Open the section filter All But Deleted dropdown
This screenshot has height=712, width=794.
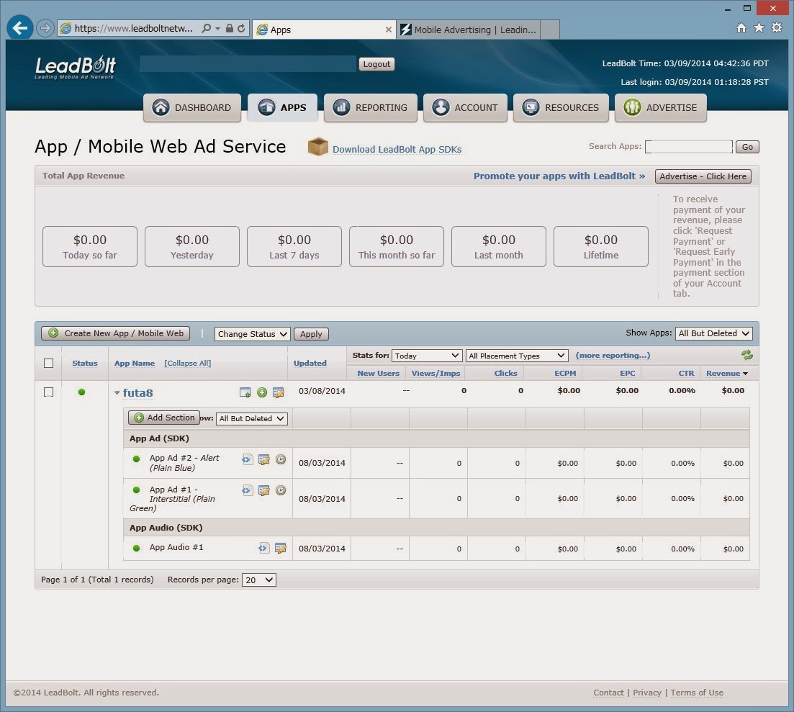[x=252, y=418]
